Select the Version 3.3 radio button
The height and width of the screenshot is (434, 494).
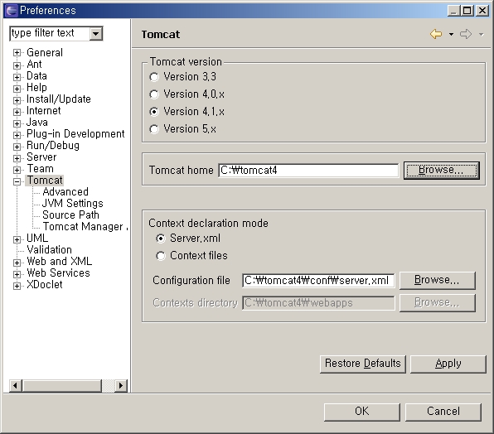click(x=154, y=77)
